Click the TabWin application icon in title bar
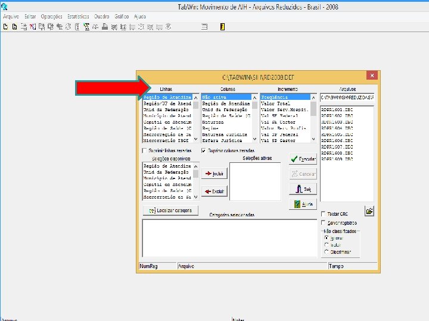 coord(4,7)
